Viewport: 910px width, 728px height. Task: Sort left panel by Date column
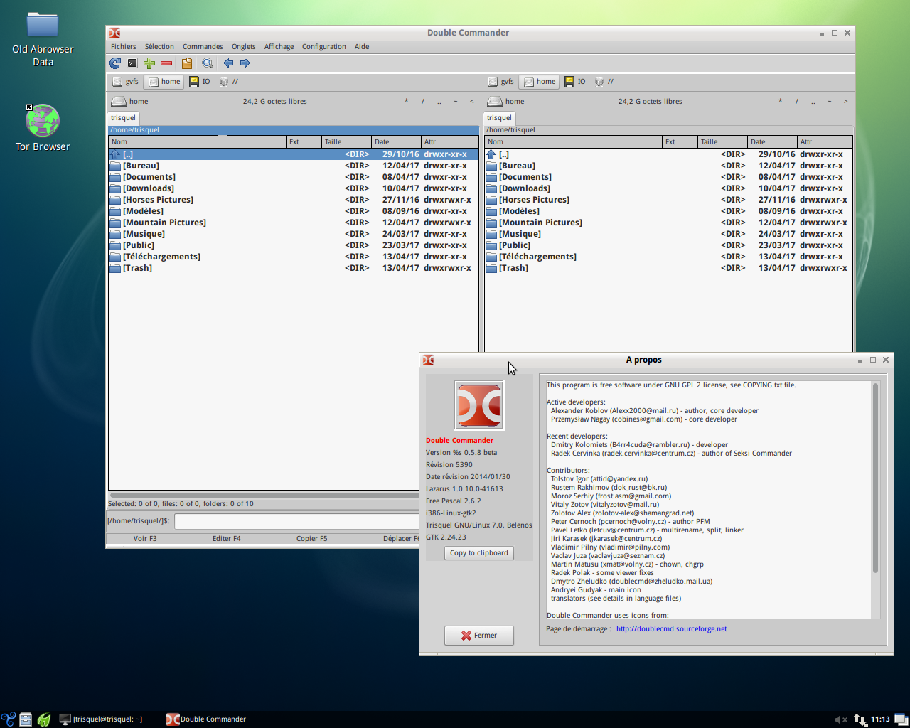(396, 142)
